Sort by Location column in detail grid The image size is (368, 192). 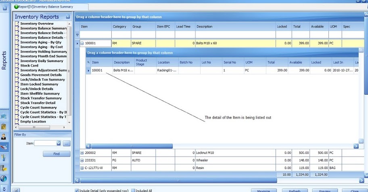[x=167, y=62]
